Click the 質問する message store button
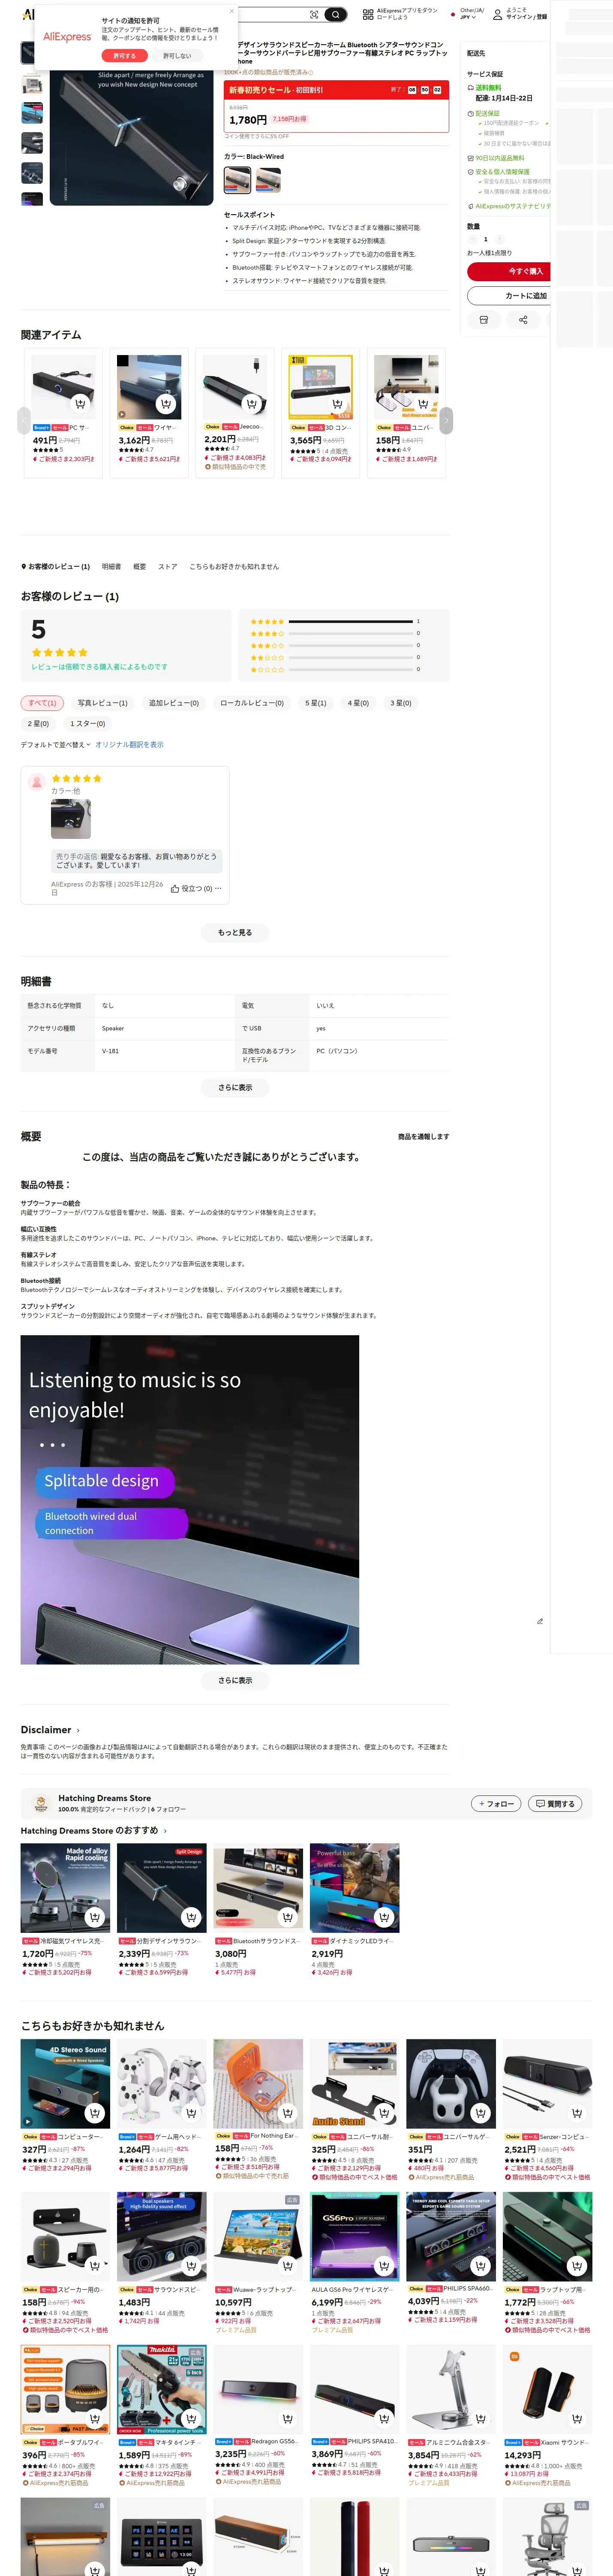This screenshot has height=2576, width=613. point(554,1804)
